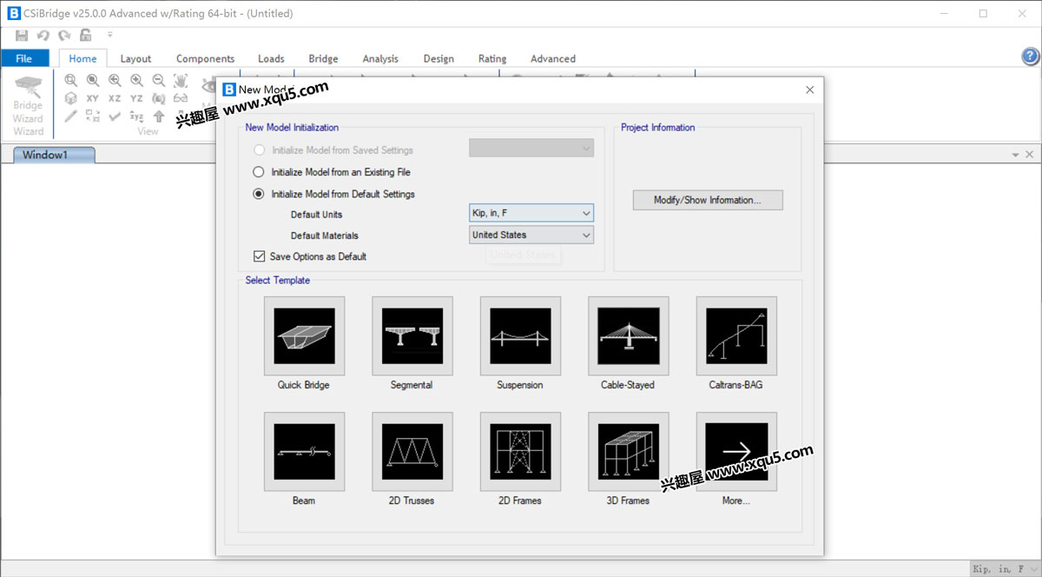
Task: Click the rotate 3D view icon
Action: [158, 98]
